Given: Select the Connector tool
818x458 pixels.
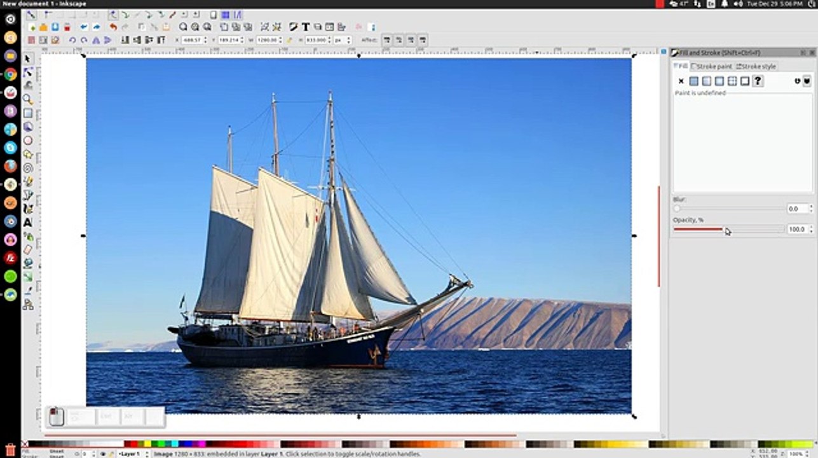Looking at the screenshot, I should tap(28, 305).
